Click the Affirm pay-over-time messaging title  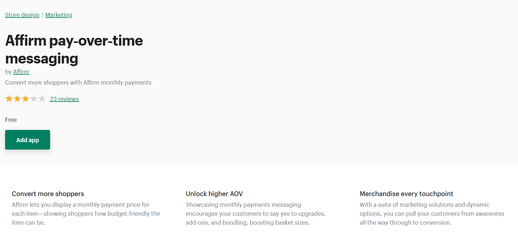click(74, 49)
